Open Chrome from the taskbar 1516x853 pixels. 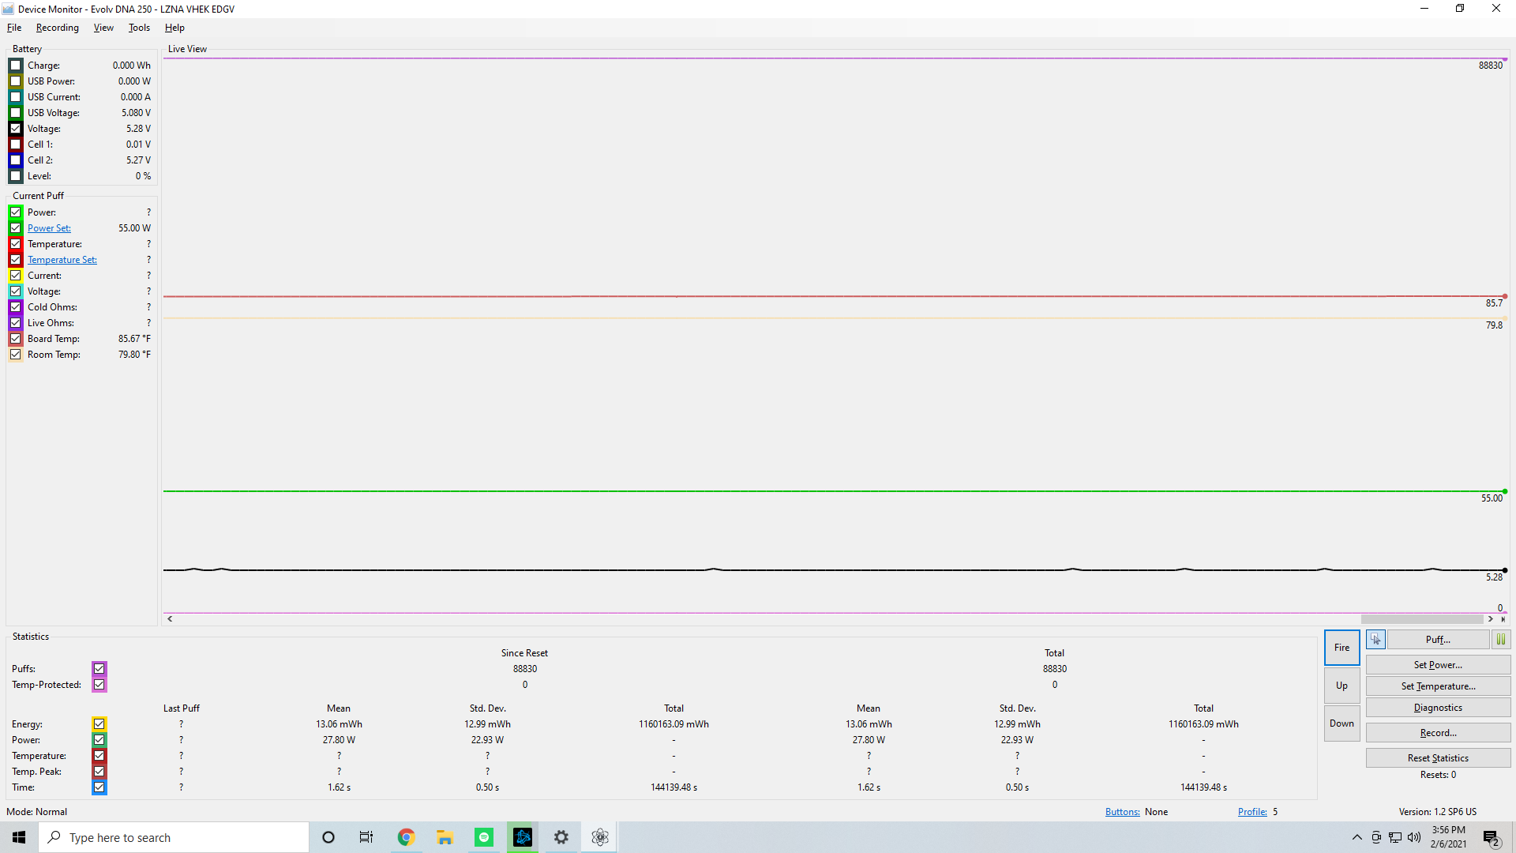(406, 837)
